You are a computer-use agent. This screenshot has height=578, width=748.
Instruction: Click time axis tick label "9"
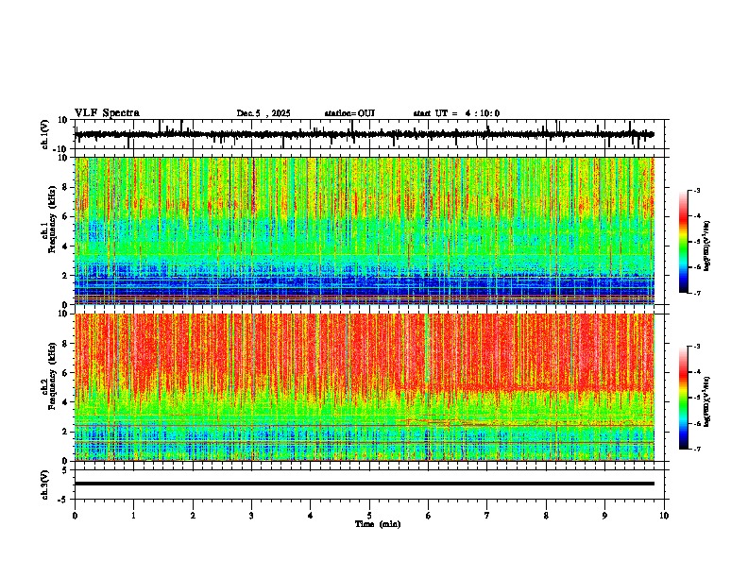coord(604,516)
